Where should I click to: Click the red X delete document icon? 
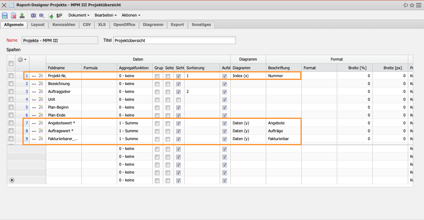[13, 15]
